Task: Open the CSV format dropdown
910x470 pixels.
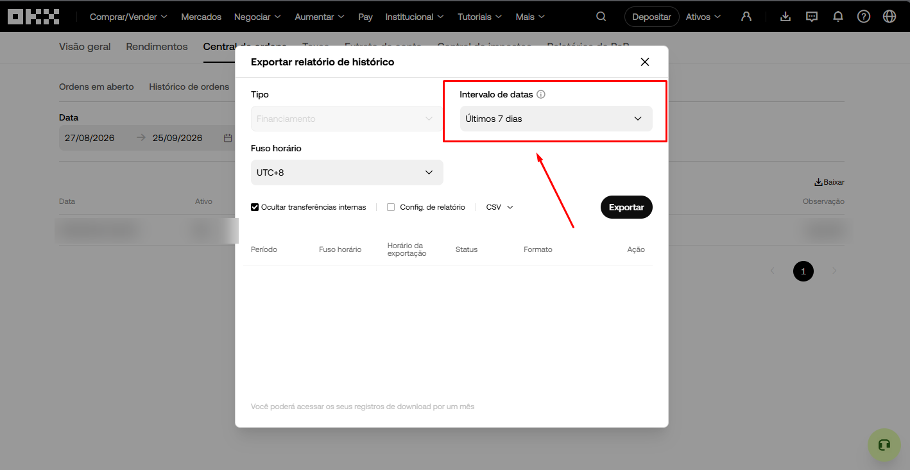Action: click(500, 207)
